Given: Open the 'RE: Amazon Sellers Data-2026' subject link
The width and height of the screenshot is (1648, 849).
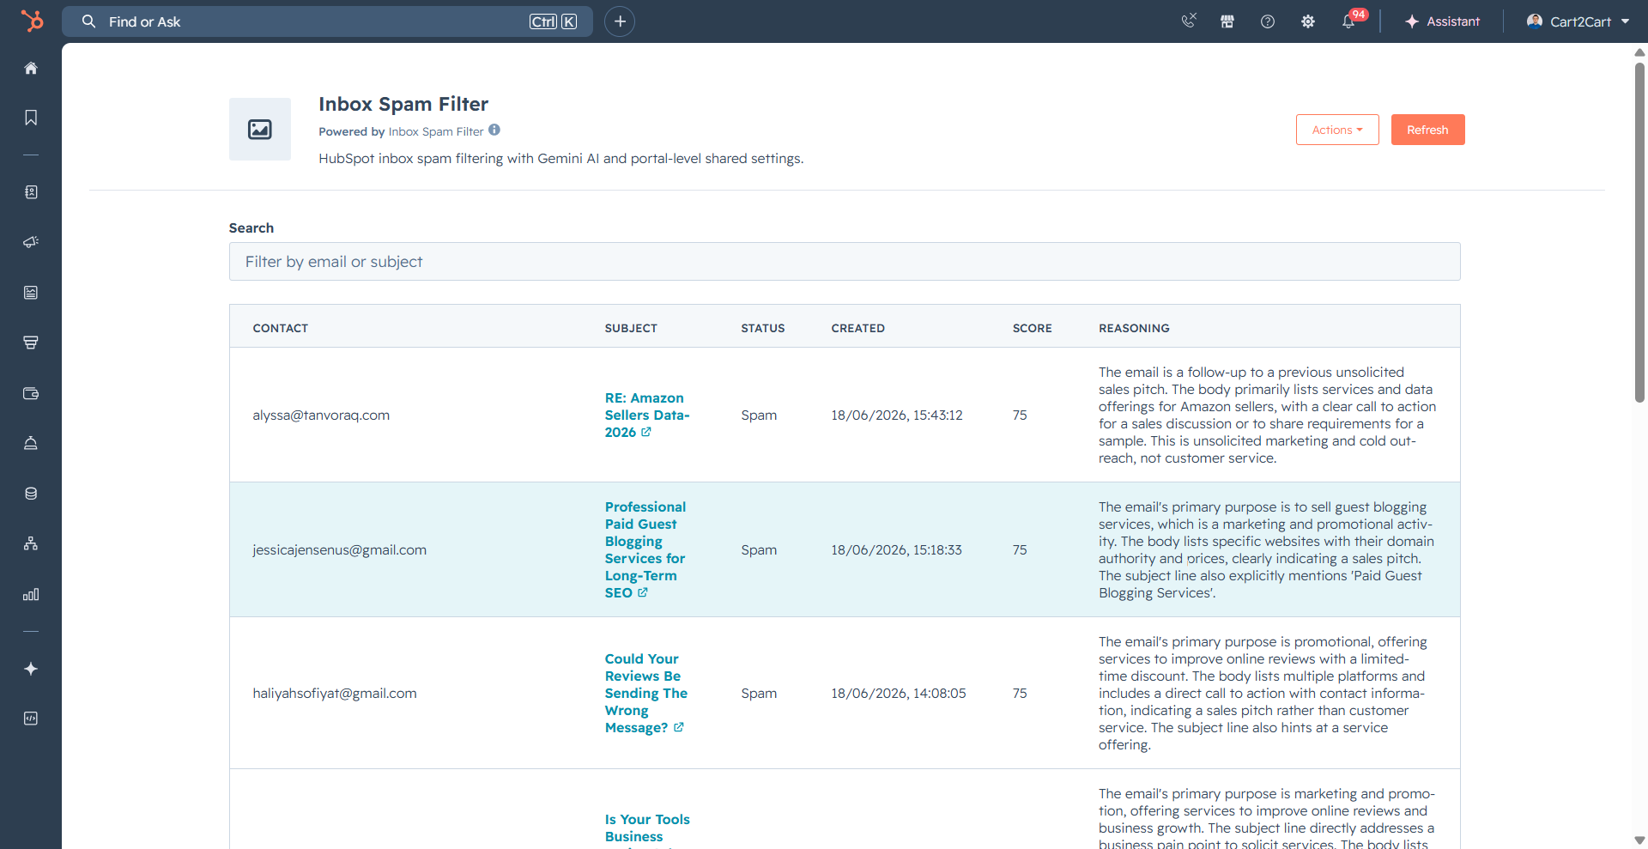Looking at the screenshot, I should click(x=647, y=415).
